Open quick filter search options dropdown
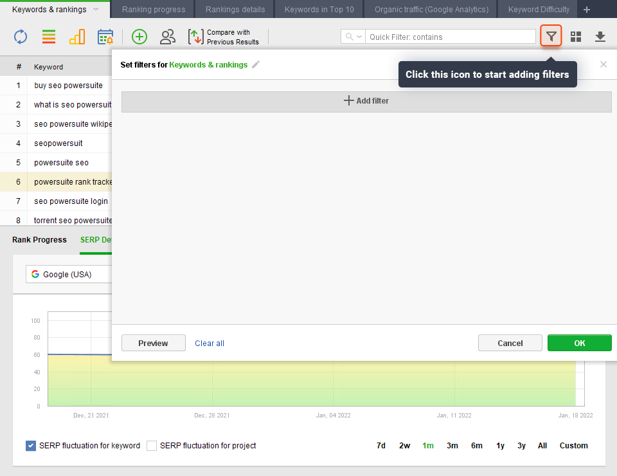Viewport: 617px width, 476px height. (353, 37)
